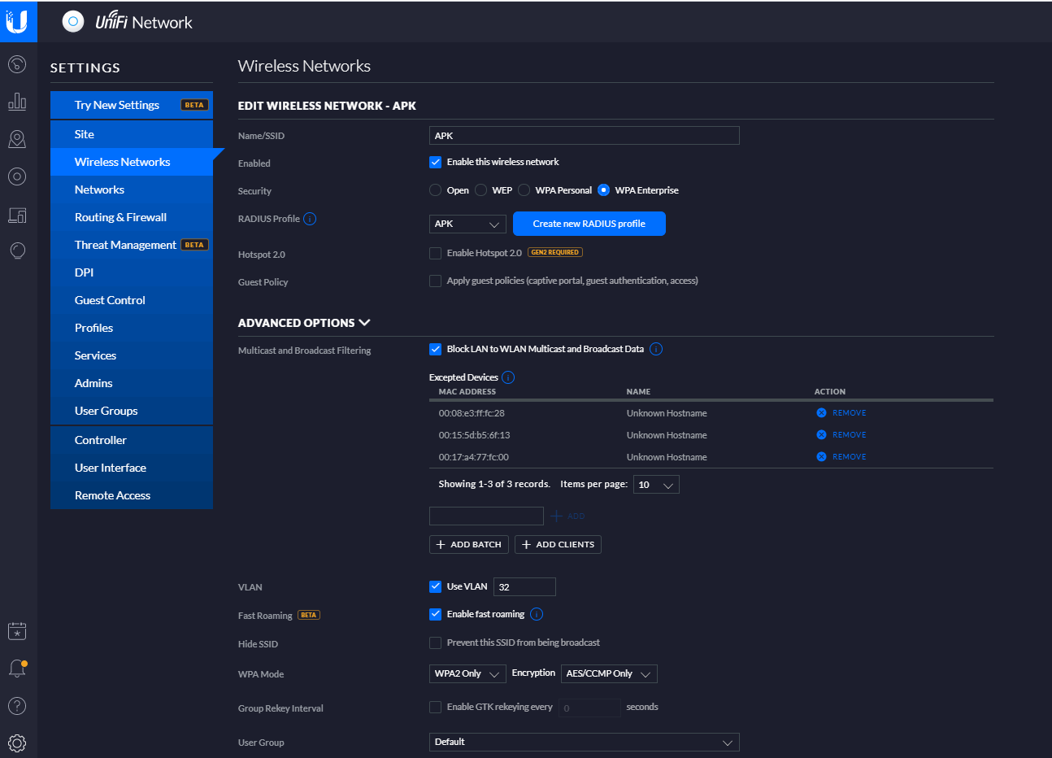Select the WPA Personal security option
This screenshot has width=1052, height=758.
[x=524, y=190]
